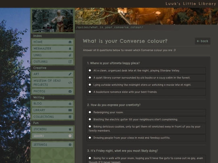Go to the LINKS page
The height and width of the screenshot is (163, 218).
coord(52,55)
